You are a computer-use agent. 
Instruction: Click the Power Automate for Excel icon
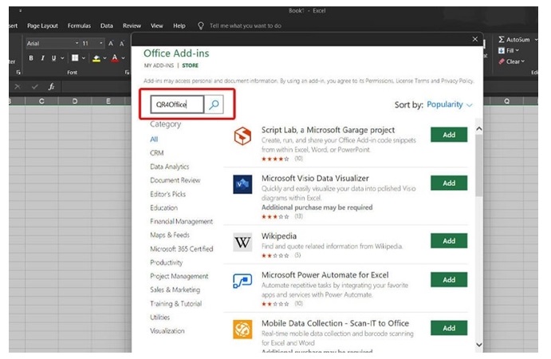click(x=242, y=283)
